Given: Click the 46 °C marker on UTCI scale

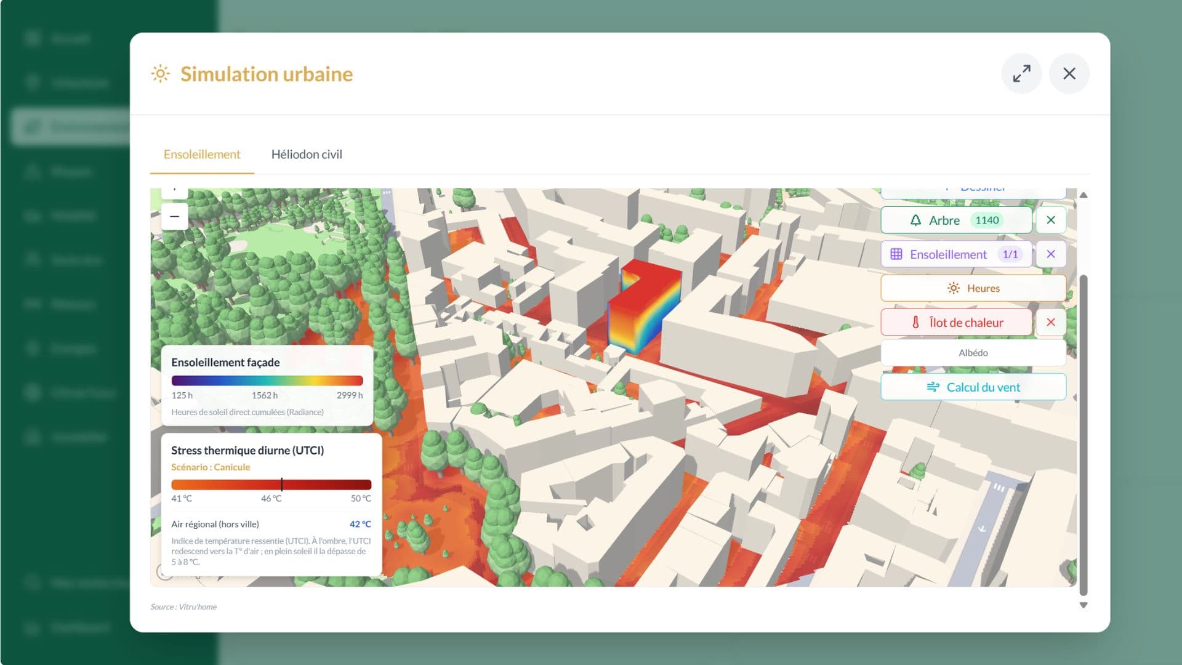Looking at the screenshot, I should tap(281, 484).
